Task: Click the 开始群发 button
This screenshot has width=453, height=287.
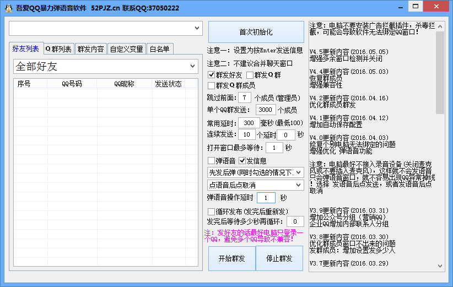Action: (228, 258)
